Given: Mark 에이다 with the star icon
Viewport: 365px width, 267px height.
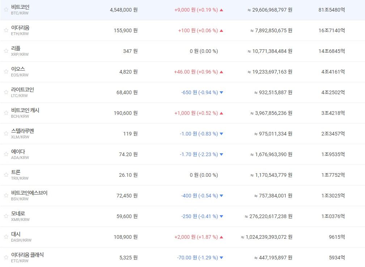Looking at the screenshot, I should (x=6, y=154).
